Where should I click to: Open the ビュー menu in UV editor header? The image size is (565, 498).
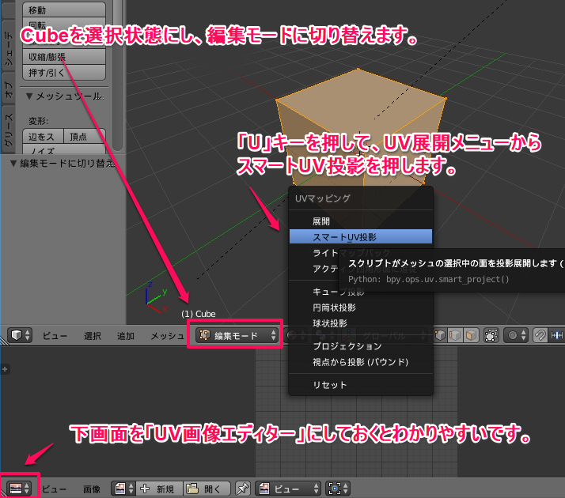(54, 489)
